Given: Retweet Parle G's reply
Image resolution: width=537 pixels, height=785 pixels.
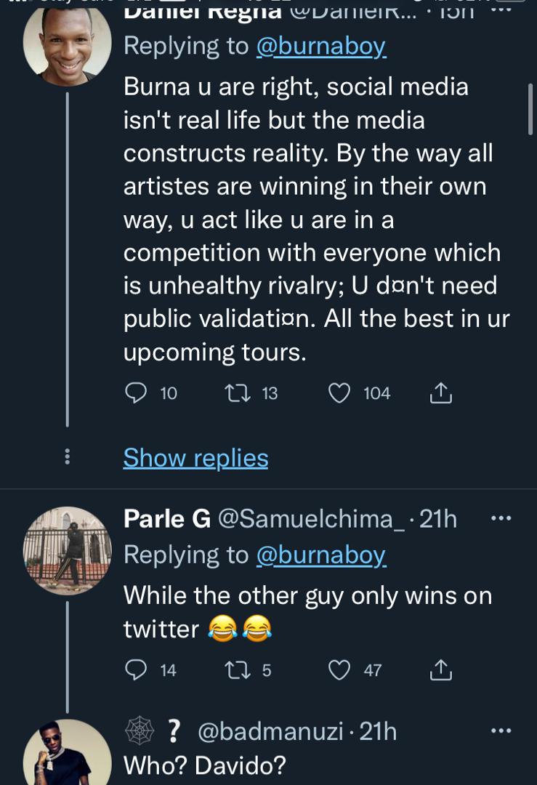Looking at the screenshot, I should click(x=237, y=670).
